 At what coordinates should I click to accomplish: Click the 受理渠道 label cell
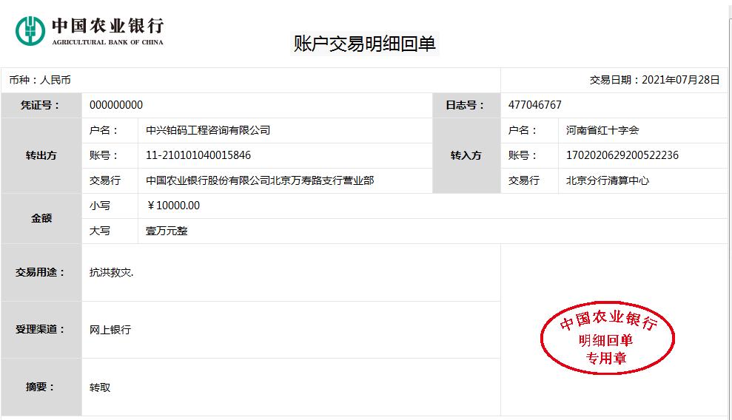41,330
